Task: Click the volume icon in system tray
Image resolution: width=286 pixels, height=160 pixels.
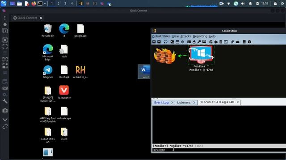Action: (243, 4)
